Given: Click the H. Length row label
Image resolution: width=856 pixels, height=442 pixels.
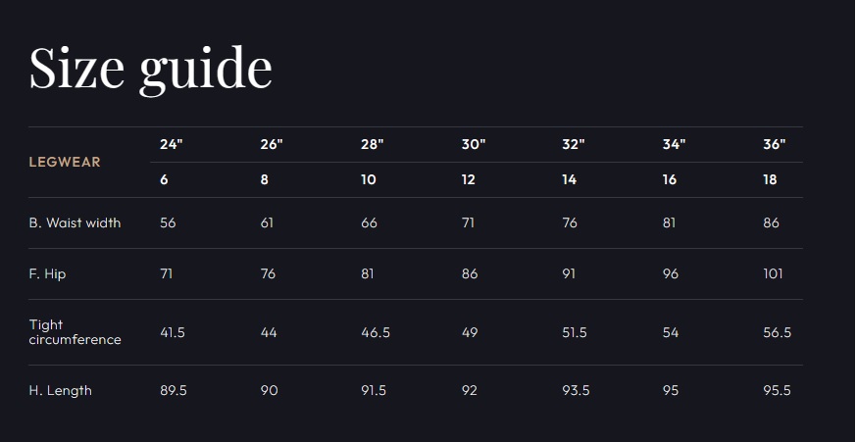Looking at the screenshot, I should point(60,391).
